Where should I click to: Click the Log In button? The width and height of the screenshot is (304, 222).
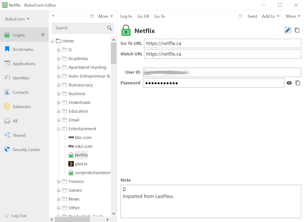[x=126, y=16]
